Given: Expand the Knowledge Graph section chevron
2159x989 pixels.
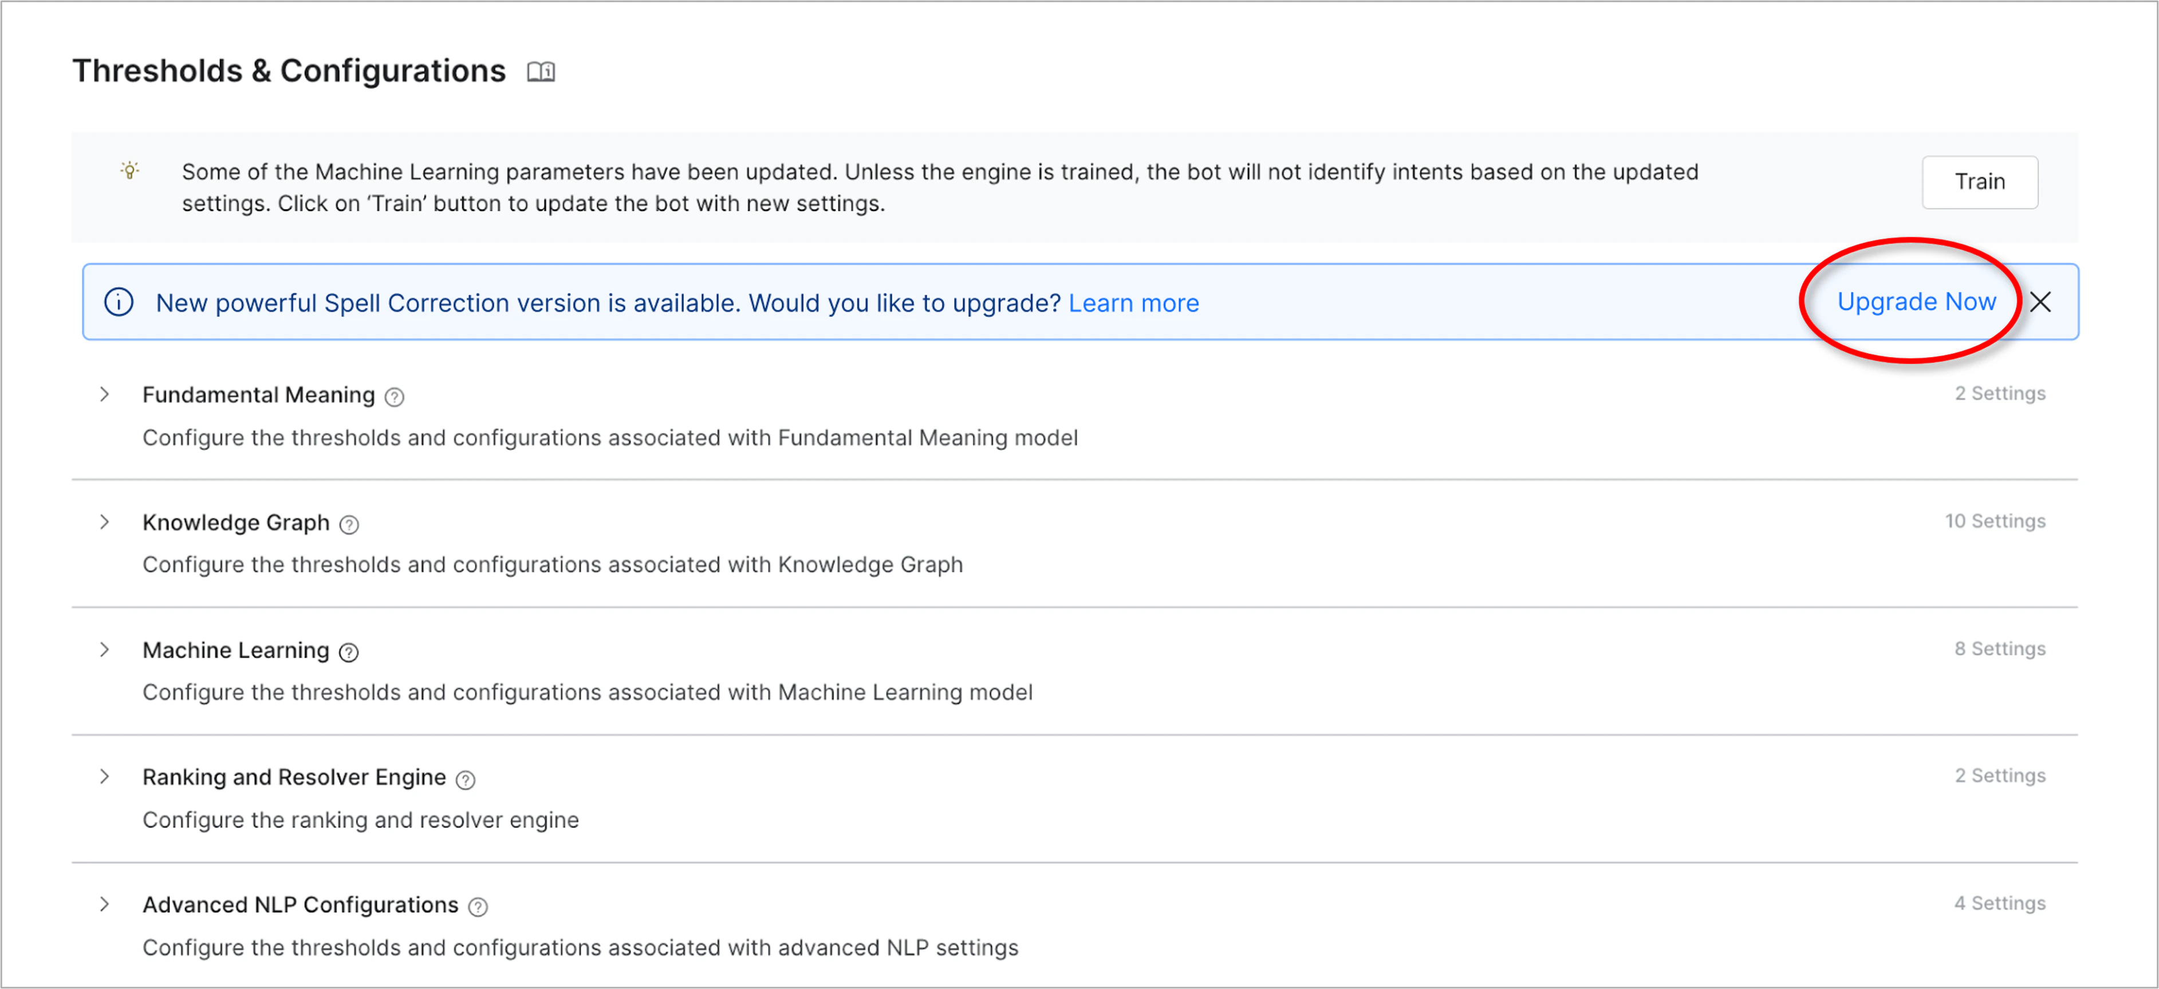Looking at the screenshot, I should coord(105,522).
